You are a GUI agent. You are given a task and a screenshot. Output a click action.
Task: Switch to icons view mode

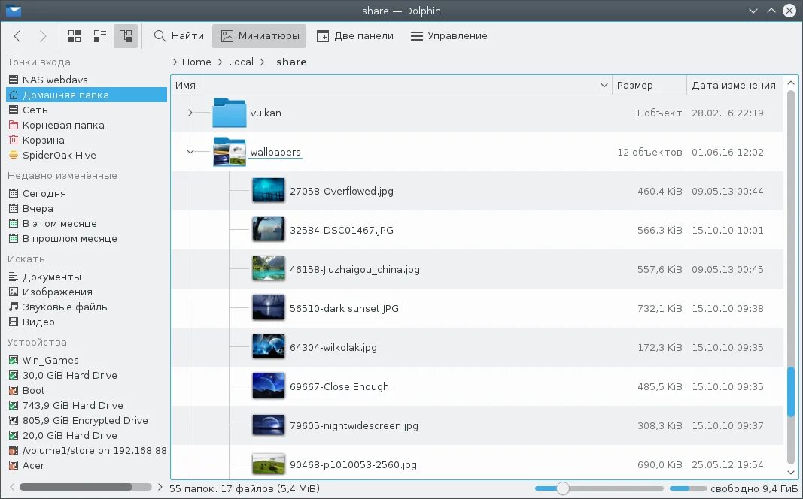pos(75,36)
